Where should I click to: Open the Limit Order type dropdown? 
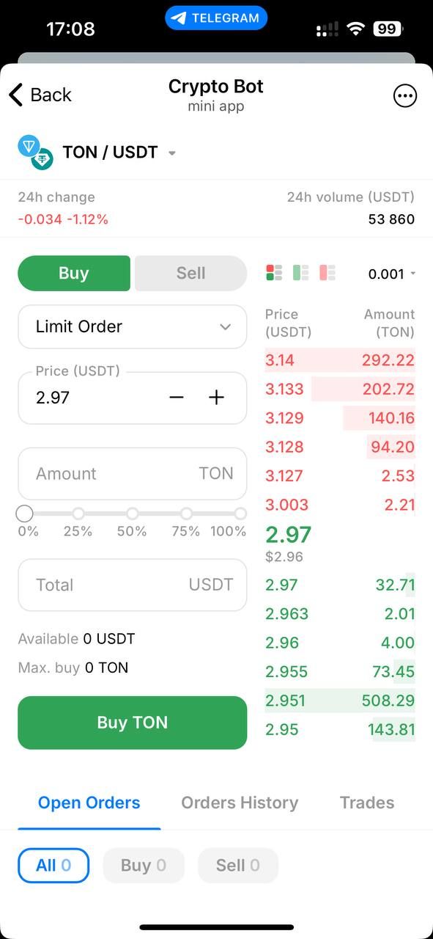click(133, 326)
